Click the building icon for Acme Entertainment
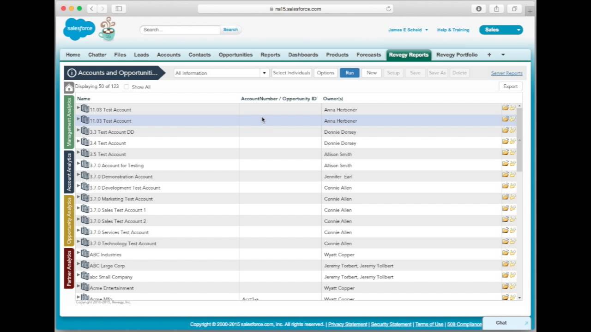This screenshot has width=591, height=332. point(85,287)
